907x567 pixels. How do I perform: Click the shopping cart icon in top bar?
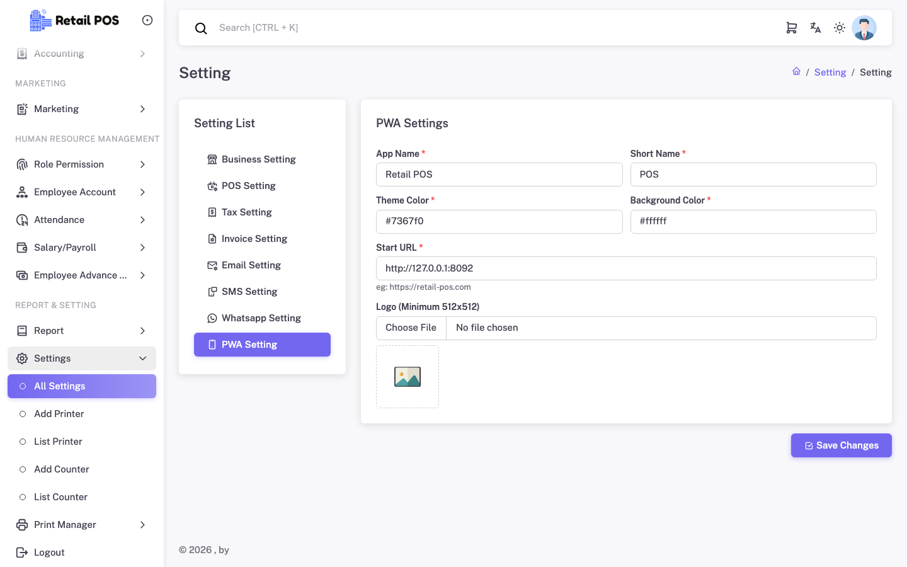click(x=792, y=28)
